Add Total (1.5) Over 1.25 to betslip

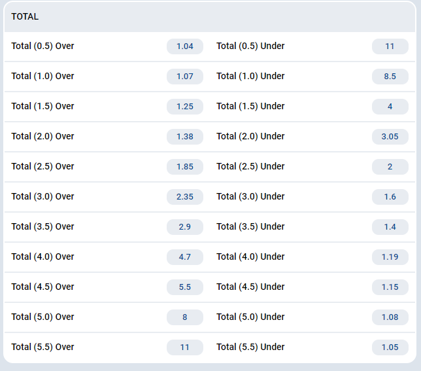tap(184, 107)
